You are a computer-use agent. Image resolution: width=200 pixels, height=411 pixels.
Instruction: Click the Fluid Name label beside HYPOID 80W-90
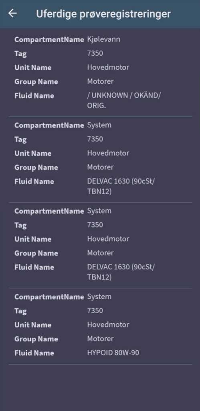coord(34,353)
